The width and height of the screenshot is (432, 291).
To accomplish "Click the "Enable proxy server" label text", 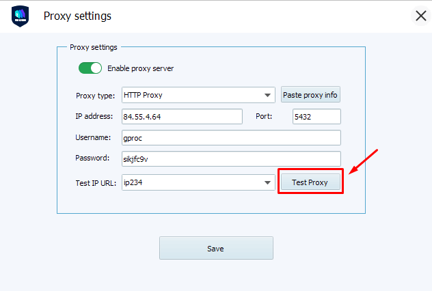I will point(140,68).
